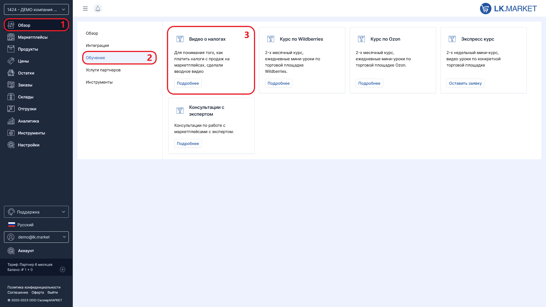The width and height of the screenshot is (546, 307).
Task: Click the Настройки gear icon
Action: click(11, 145)
